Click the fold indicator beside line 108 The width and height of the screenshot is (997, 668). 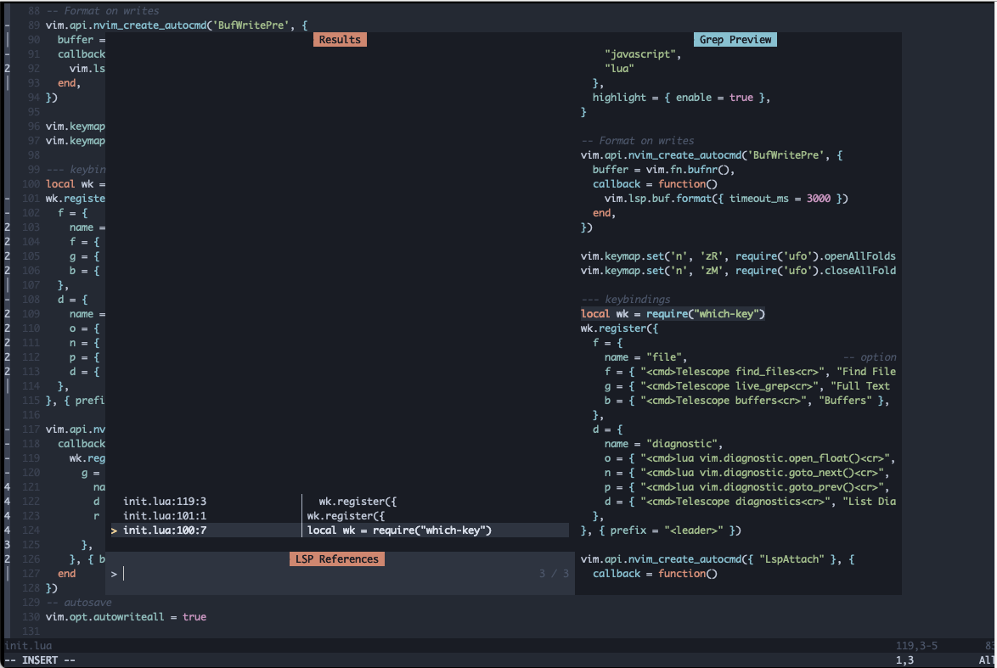[x=5, y=299]
